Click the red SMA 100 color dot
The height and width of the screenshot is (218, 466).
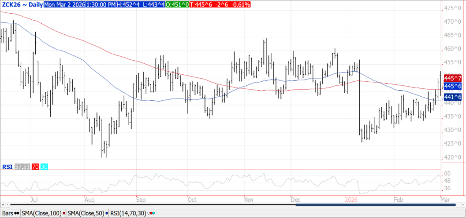pyautogui.click(x=64, y=214)
